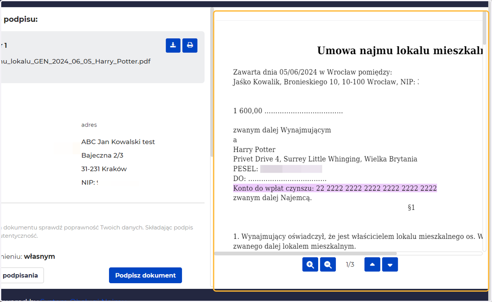
Task: Click the 'PESEL:' label in document
Action: point(246,169)
